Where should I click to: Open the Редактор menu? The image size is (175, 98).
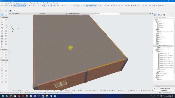tap(7, 3)
